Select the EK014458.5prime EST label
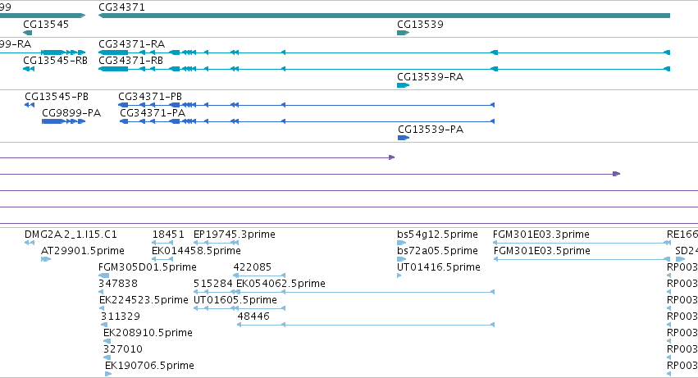Image resolution: width=698 pixels, height=378 pixels. 196,251
